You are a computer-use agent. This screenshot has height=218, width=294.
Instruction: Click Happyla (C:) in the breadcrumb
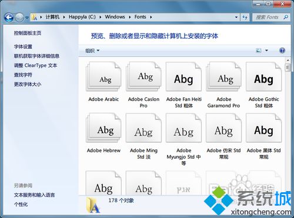click(82, 17)
